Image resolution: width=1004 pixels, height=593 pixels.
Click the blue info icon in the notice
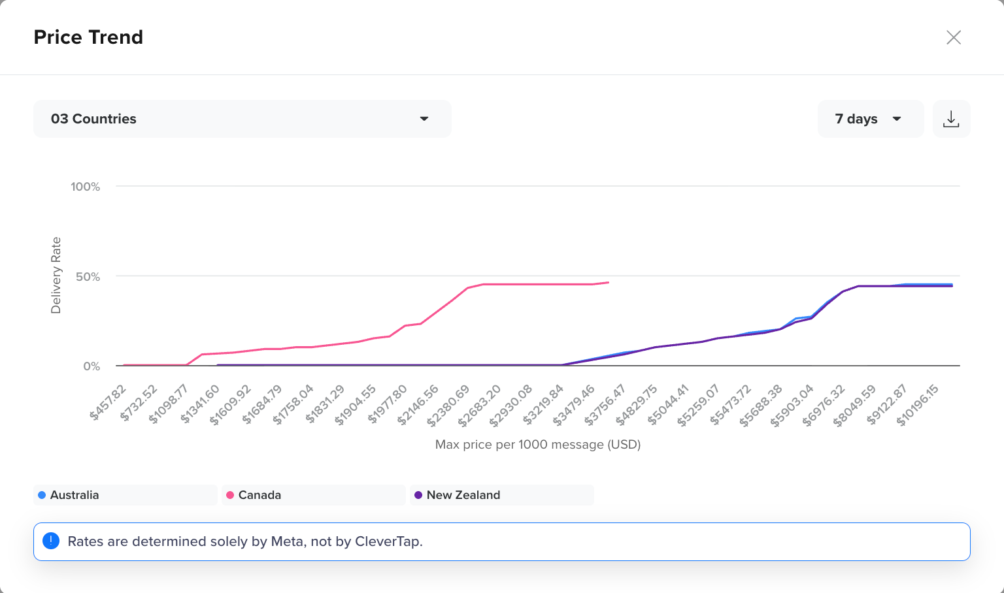click(x=51, y=541)
